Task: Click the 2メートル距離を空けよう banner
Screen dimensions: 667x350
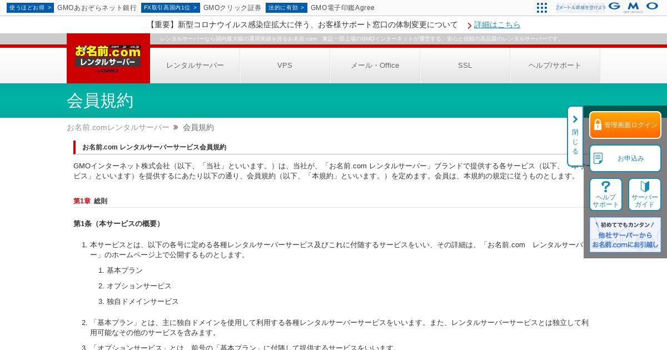Action: point(580,7)
